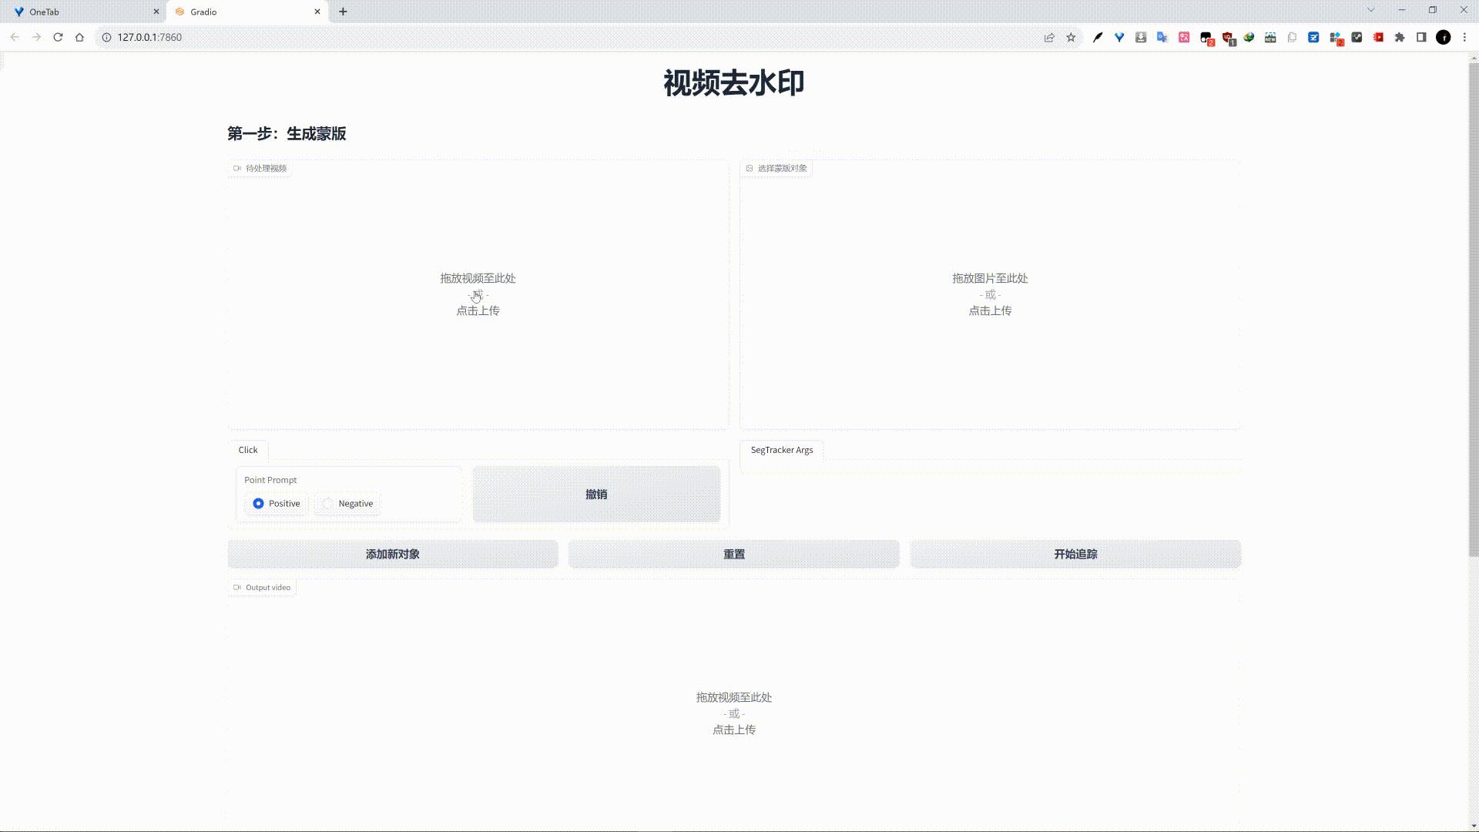The width and height of the screenshot is (1479, 832).
Task: Open the browser extensions puzzle icon
Action: click(1400, 36)
